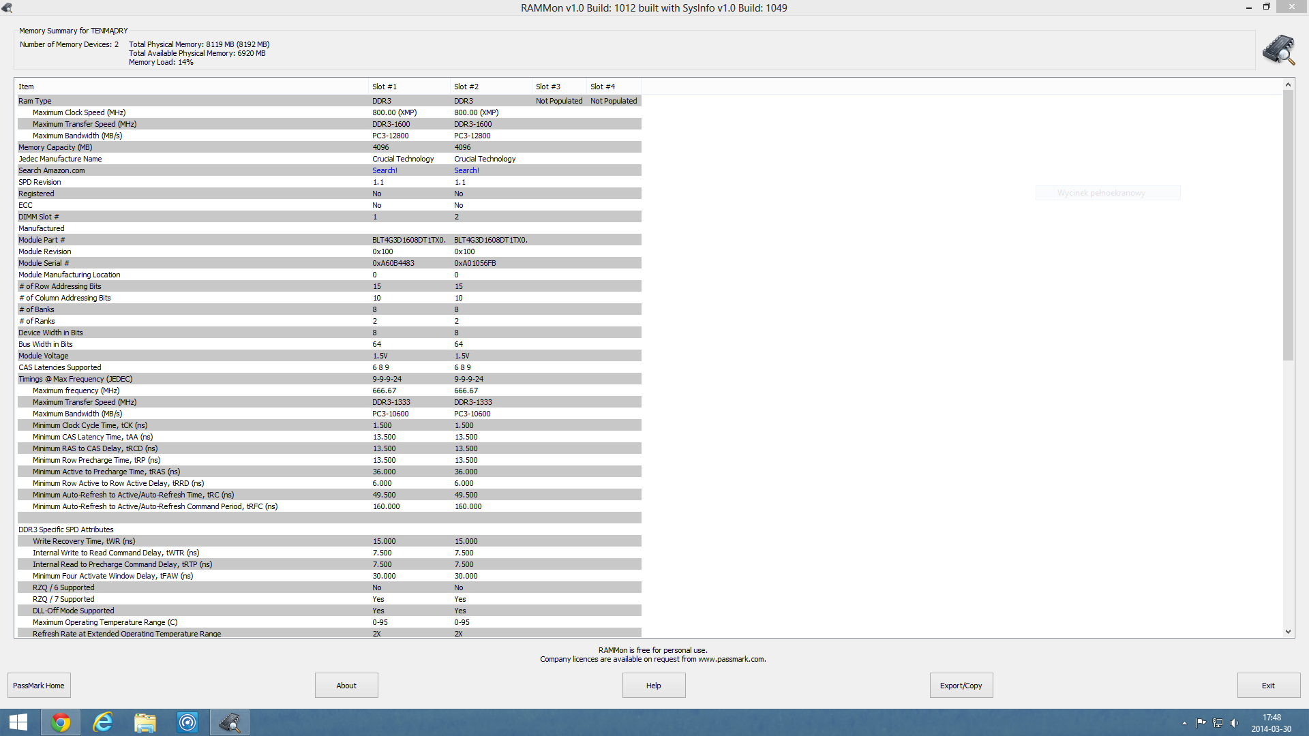1309x736 pixels.
Task: Click the vertical scrollbar thumb
Action: click(1288, 225)
